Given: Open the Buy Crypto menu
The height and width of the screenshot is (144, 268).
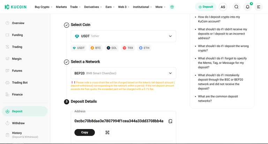Looking at the screenshot, I should (43, 7).
